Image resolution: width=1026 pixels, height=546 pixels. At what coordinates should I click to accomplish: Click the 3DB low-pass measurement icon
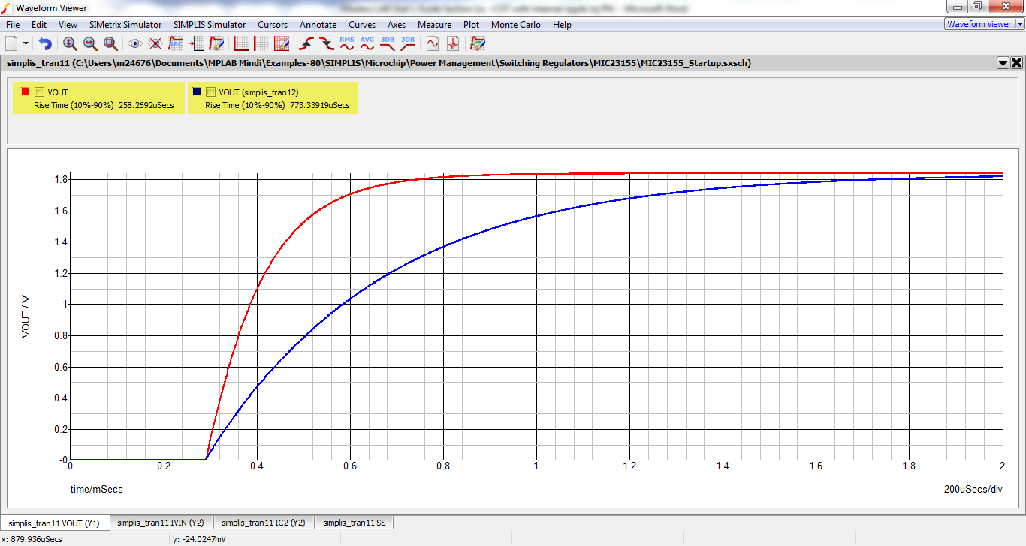click(x=388, y=43)
